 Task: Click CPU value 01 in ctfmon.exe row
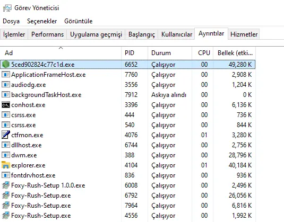[x=204, y=135]
